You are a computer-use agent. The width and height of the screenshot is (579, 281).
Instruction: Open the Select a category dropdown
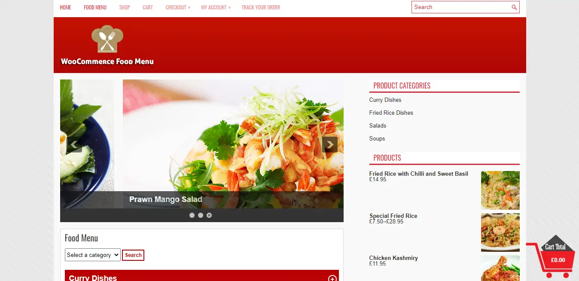tap(93, 255)
